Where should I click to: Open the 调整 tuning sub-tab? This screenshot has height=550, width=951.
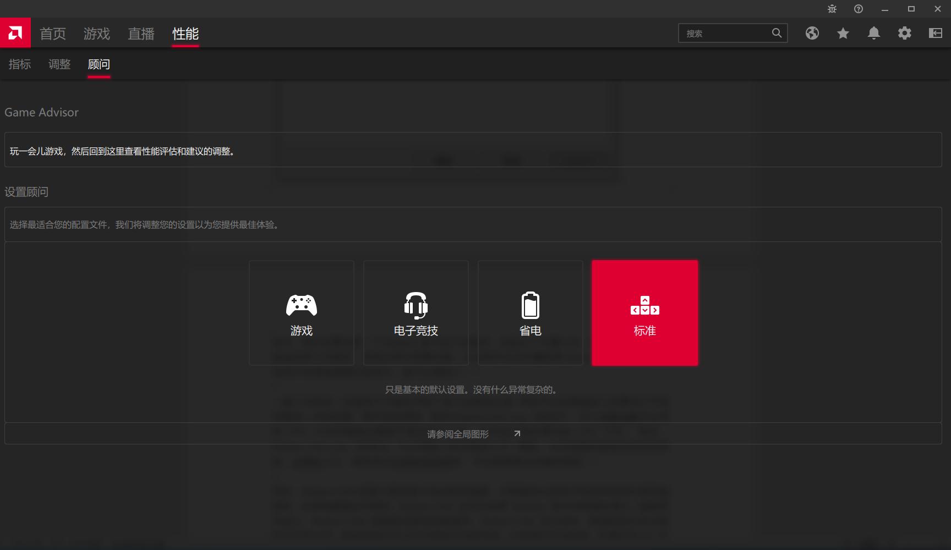59,64
